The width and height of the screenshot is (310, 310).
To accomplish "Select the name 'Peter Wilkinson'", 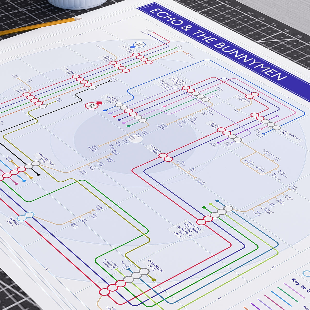I will pyautogui.click(x=260, y=169).
